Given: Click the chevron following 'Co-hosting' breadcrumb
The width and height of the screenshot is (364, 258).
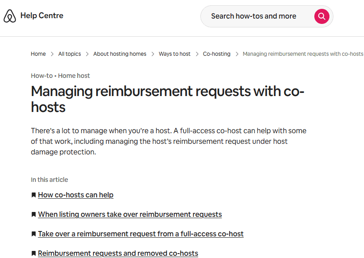Looking at the screenshot, I should (237, 54).
